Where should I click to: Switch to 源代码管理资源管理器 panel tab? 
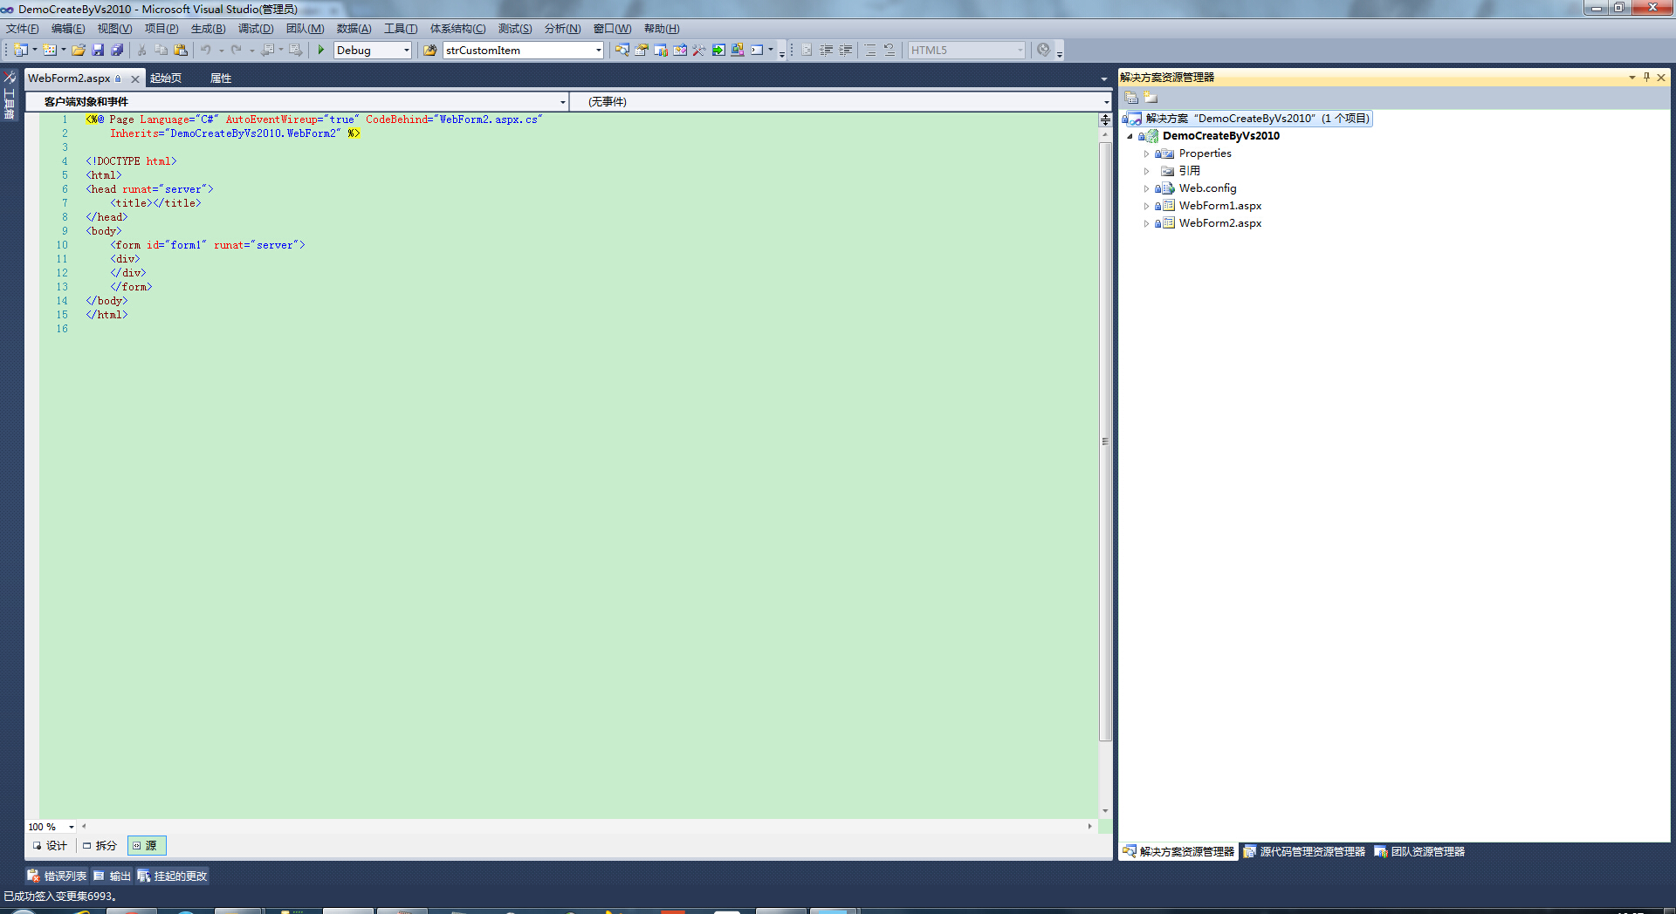pos(1304,851)
